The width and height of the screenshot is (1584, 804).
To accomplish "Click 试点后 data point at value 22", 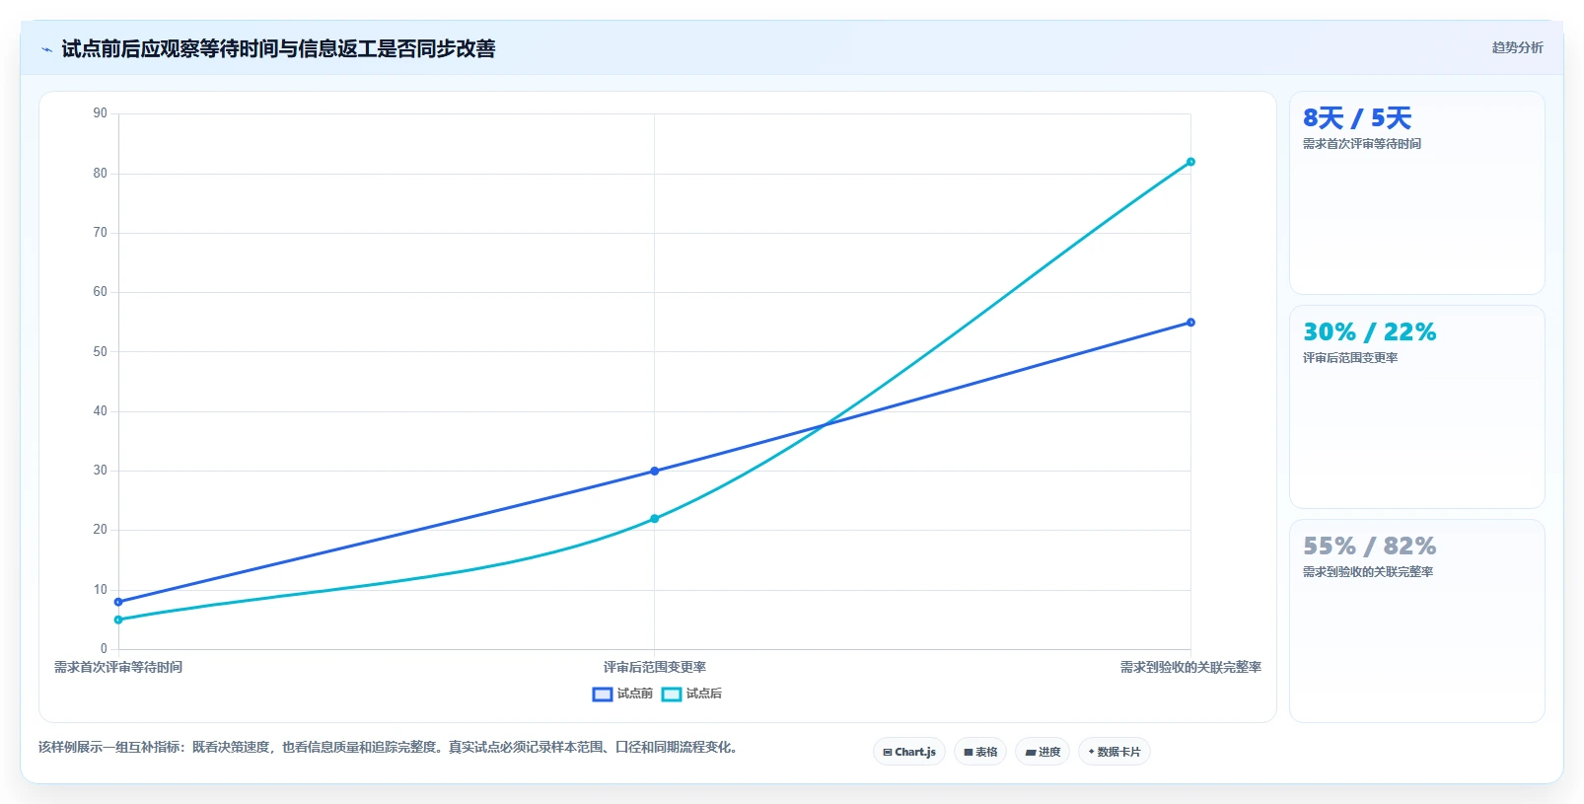I will [654, 519].
